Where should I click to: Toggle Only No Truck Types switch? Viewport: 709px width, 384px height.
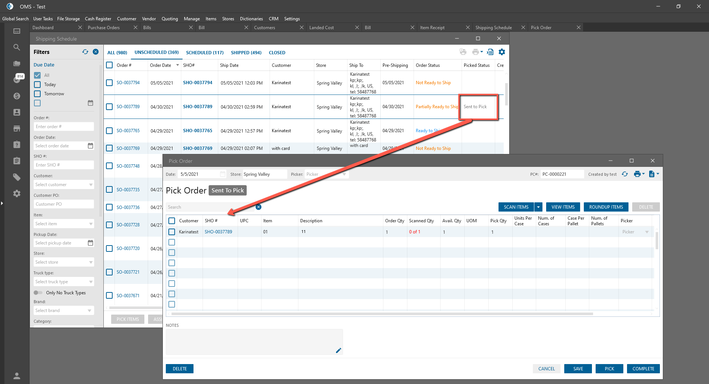tap(38, 293)
